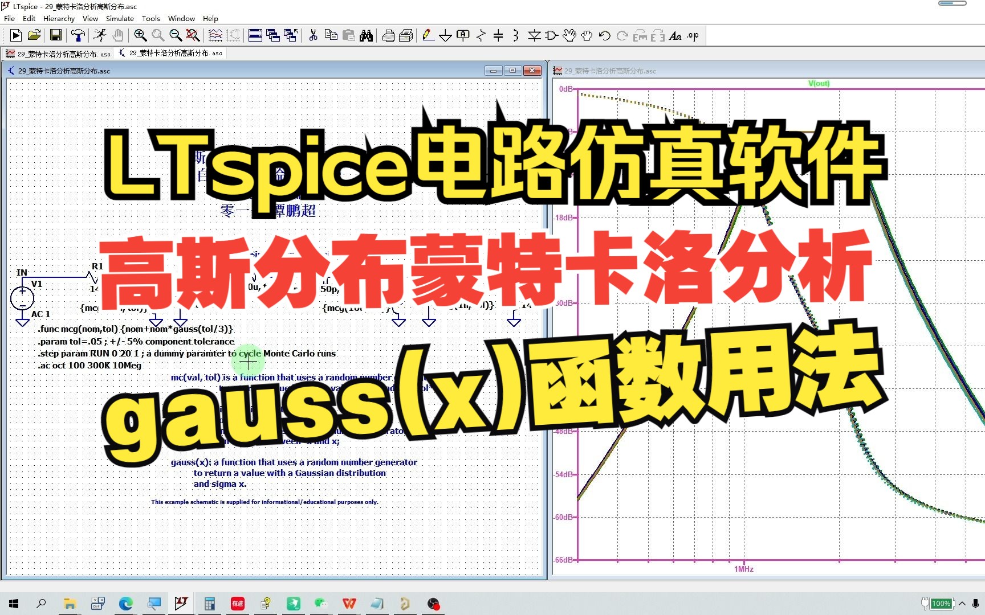Open the Simulate menu
985x615 pixels.
(120, 18)
